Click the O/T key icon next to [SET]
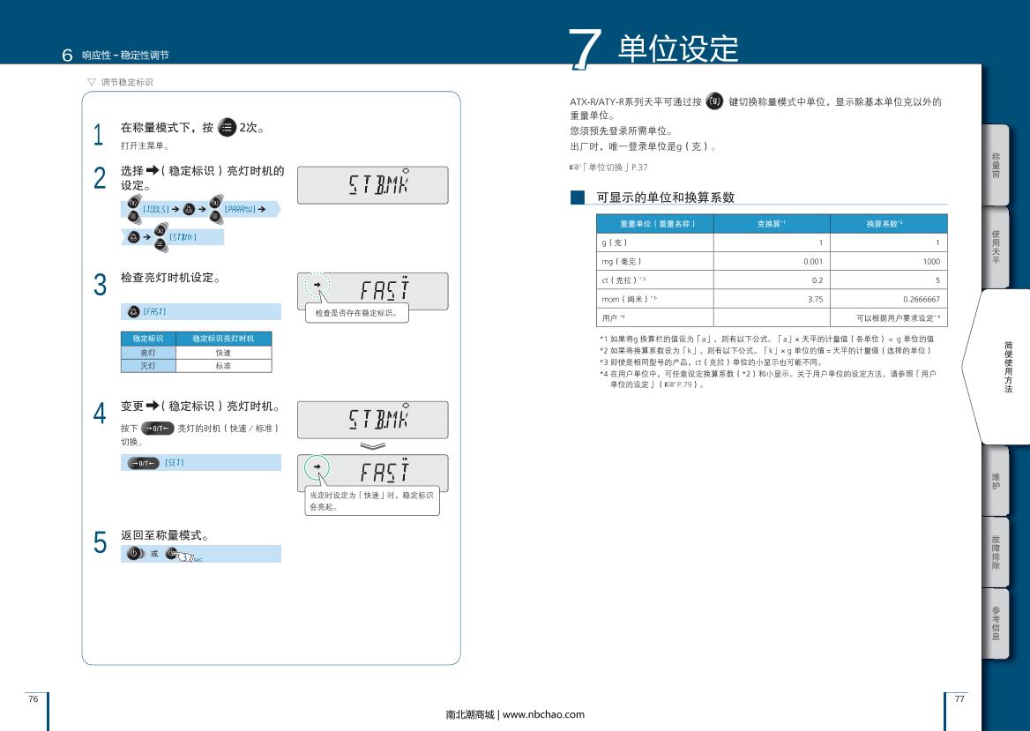 143,463
